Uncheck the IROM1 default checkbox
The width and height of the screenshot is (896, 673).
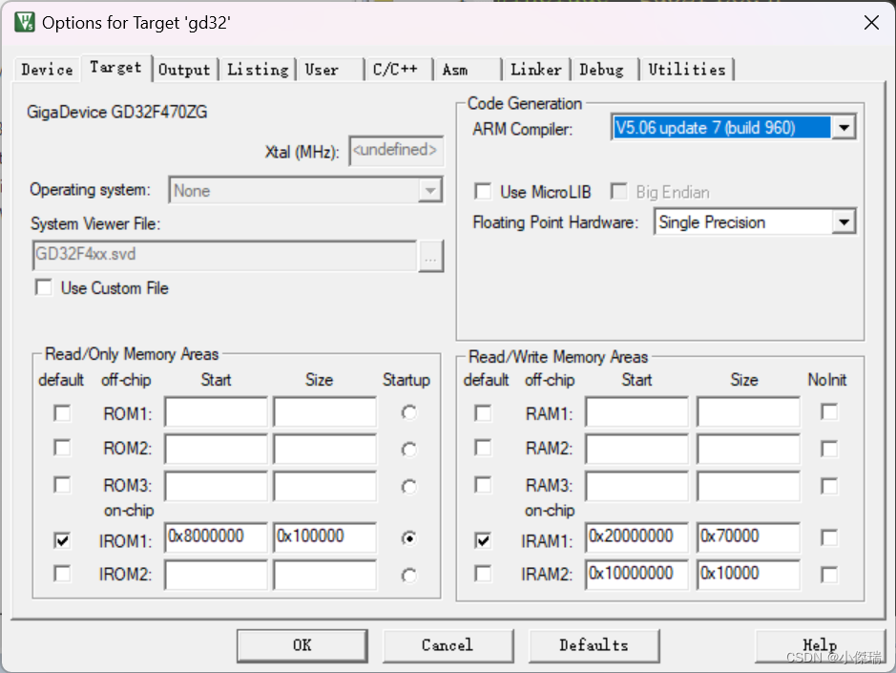pos(62,539)
